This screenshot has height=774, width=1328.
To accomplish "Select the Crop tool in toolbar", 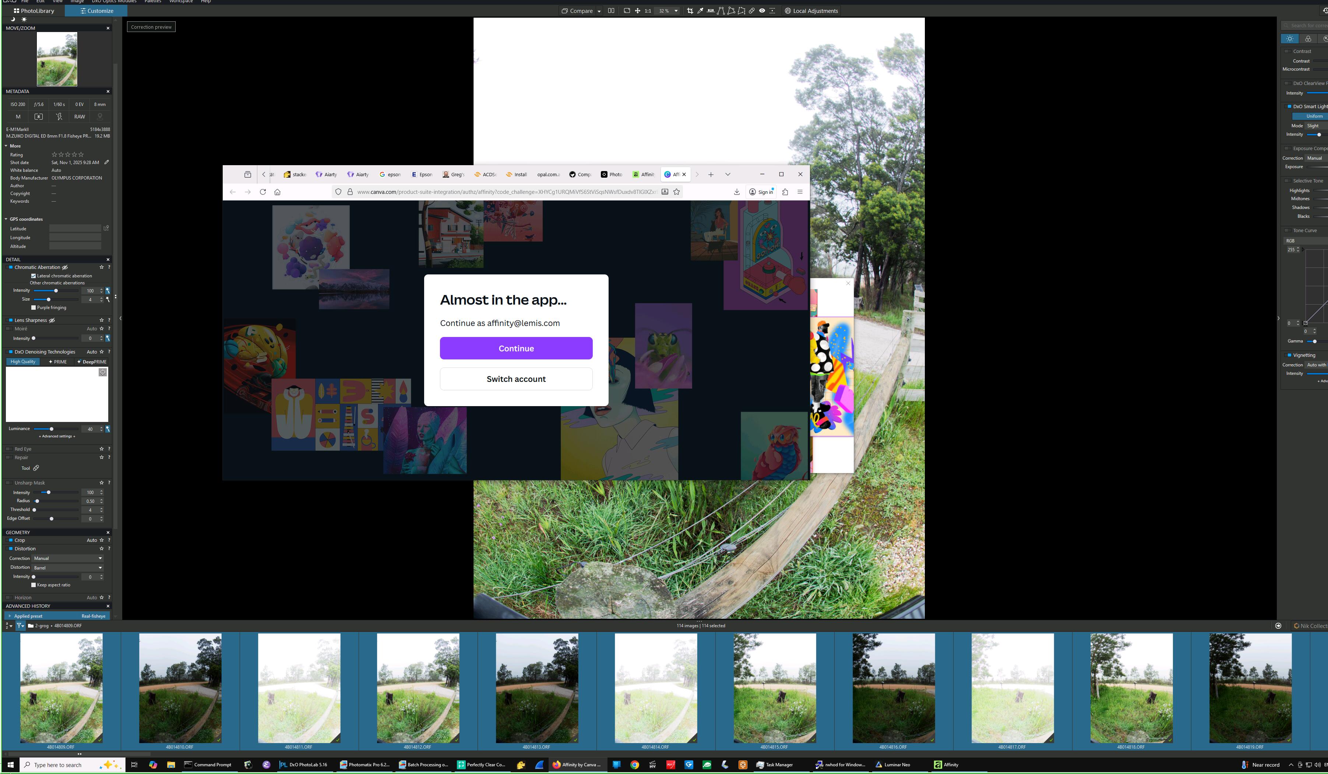I will pos(690,11).
